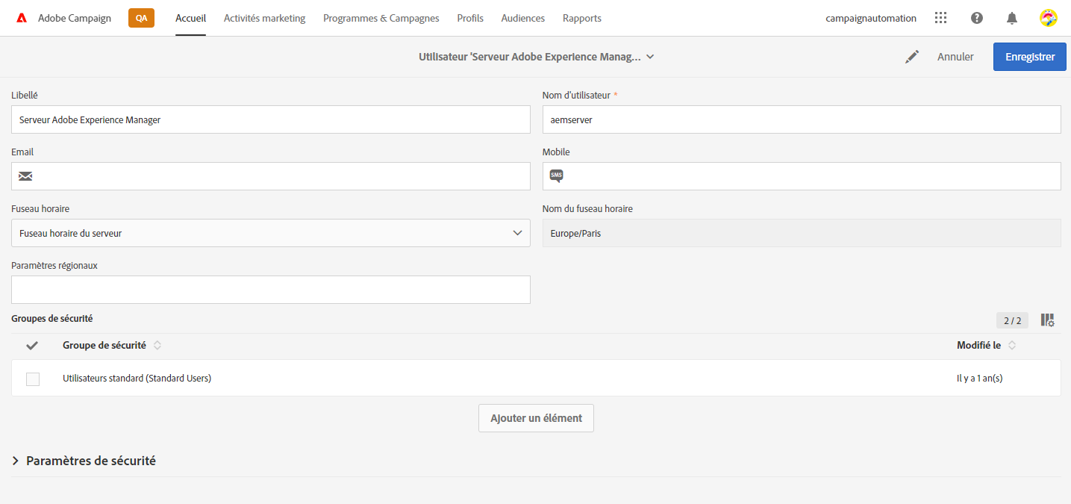
Task: Click the SMS icon in Mobile field
Action: (556, 176)
